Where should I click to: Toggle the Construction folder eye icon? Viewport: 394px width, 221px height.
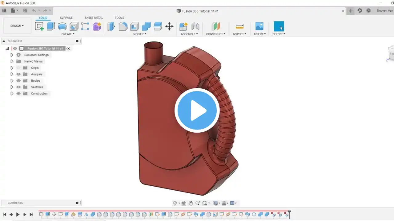(x=18, y=94)
